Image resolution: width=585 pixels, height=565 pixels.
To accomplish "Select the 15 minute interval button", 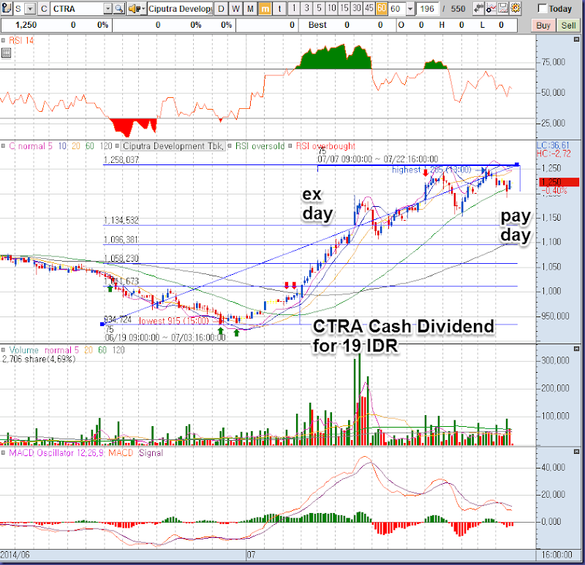I will point(344,8).
